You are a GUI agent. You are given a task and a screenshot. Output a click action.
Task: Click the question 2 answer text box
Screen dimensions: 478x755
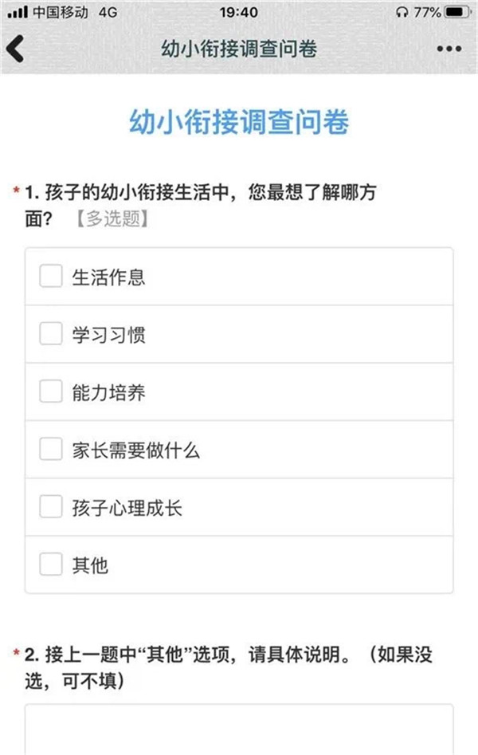tap(239, 729)
